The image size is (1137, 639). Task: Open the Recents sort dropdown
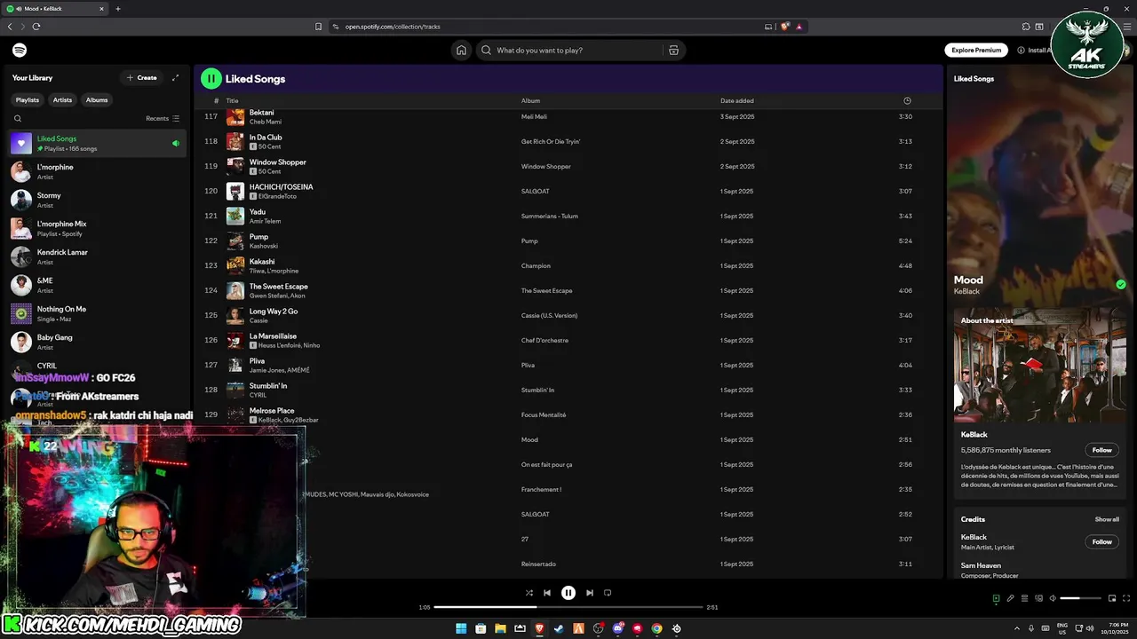(162, 118)
